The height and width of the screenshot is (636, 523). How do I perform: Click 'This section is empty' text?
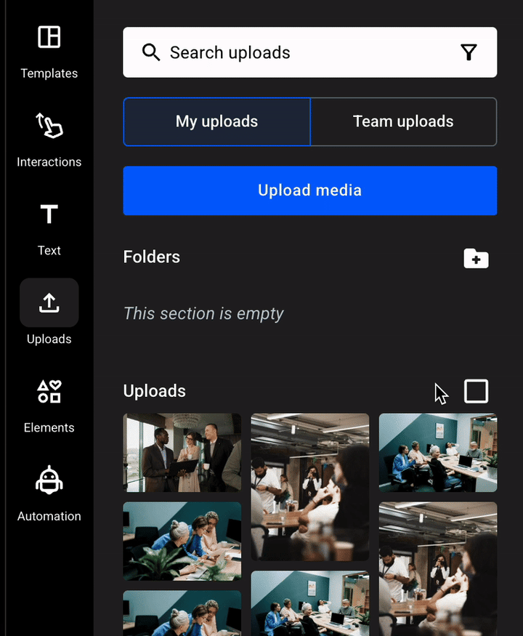click(x=203, y=313)
